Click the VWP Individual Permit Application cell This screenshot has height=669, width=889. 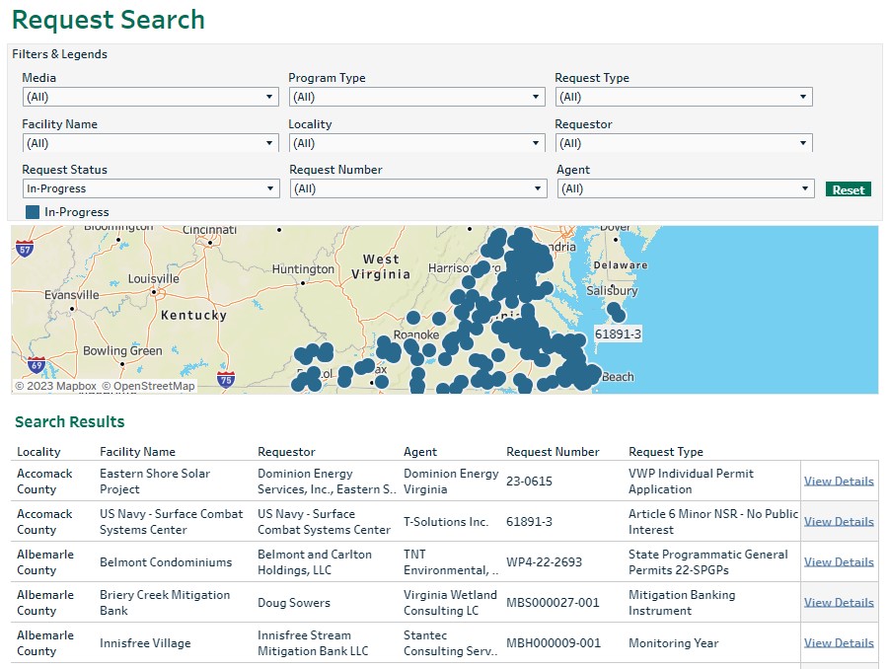(691, 482)
